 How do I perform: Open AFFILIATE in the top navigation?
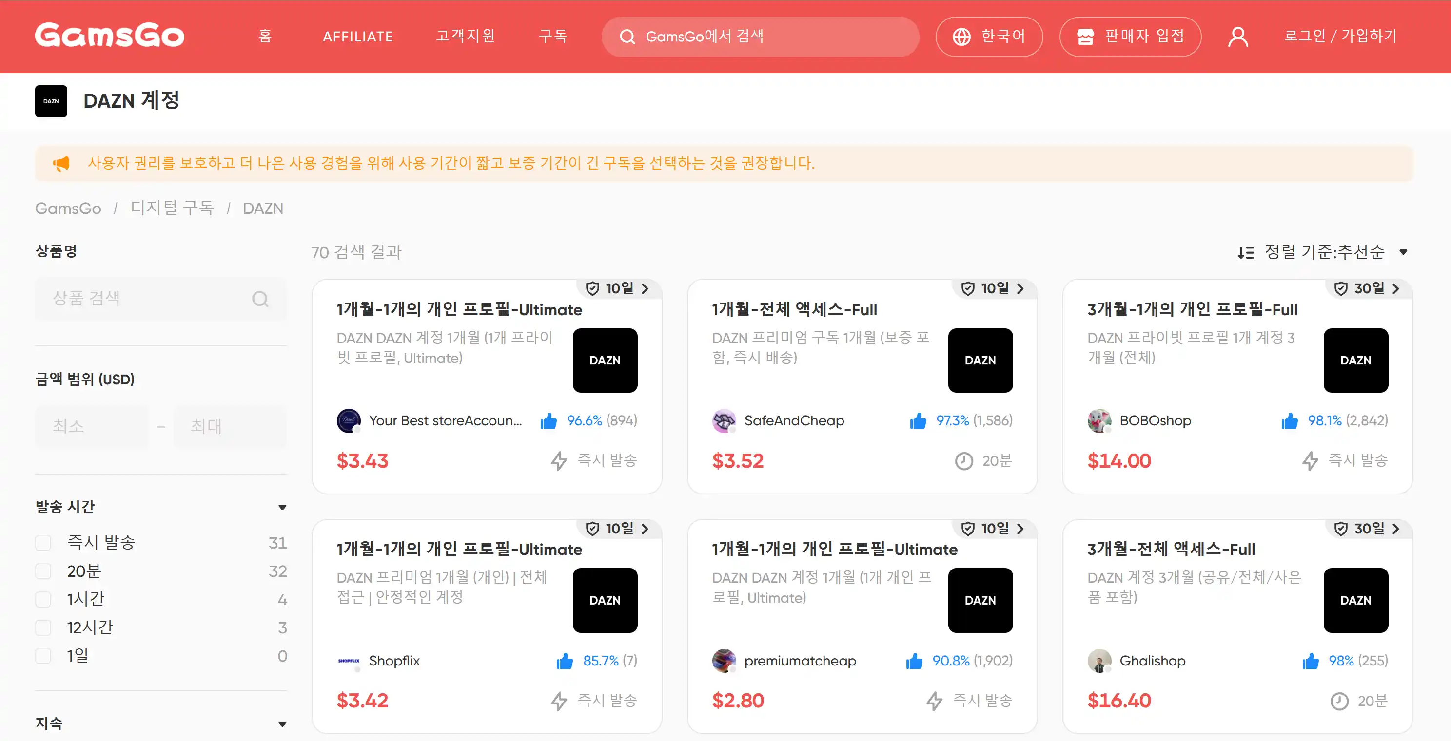358,37
